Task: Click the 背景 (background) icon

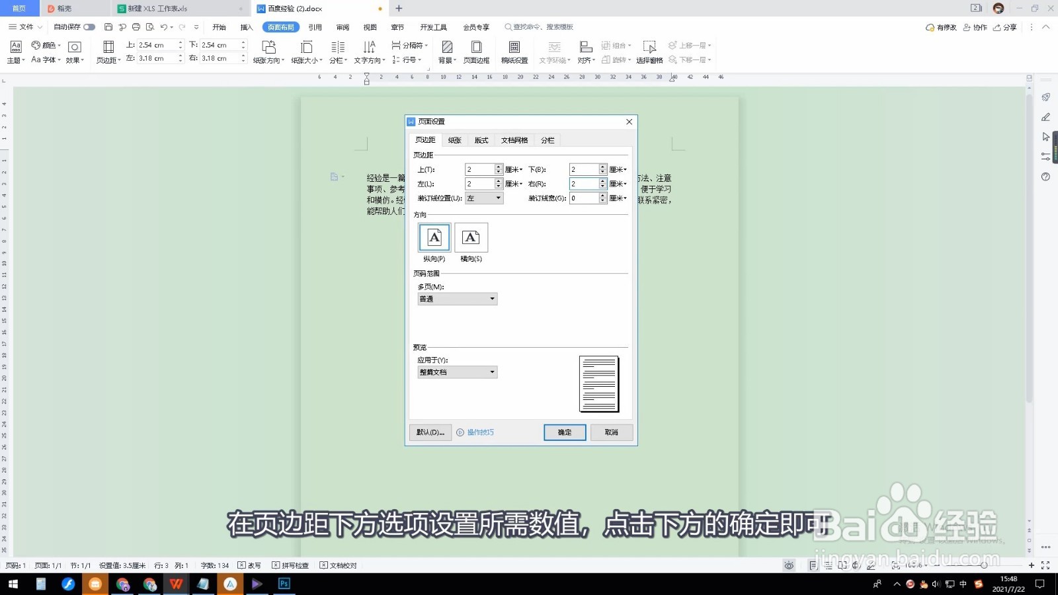Action: point(447,52)
